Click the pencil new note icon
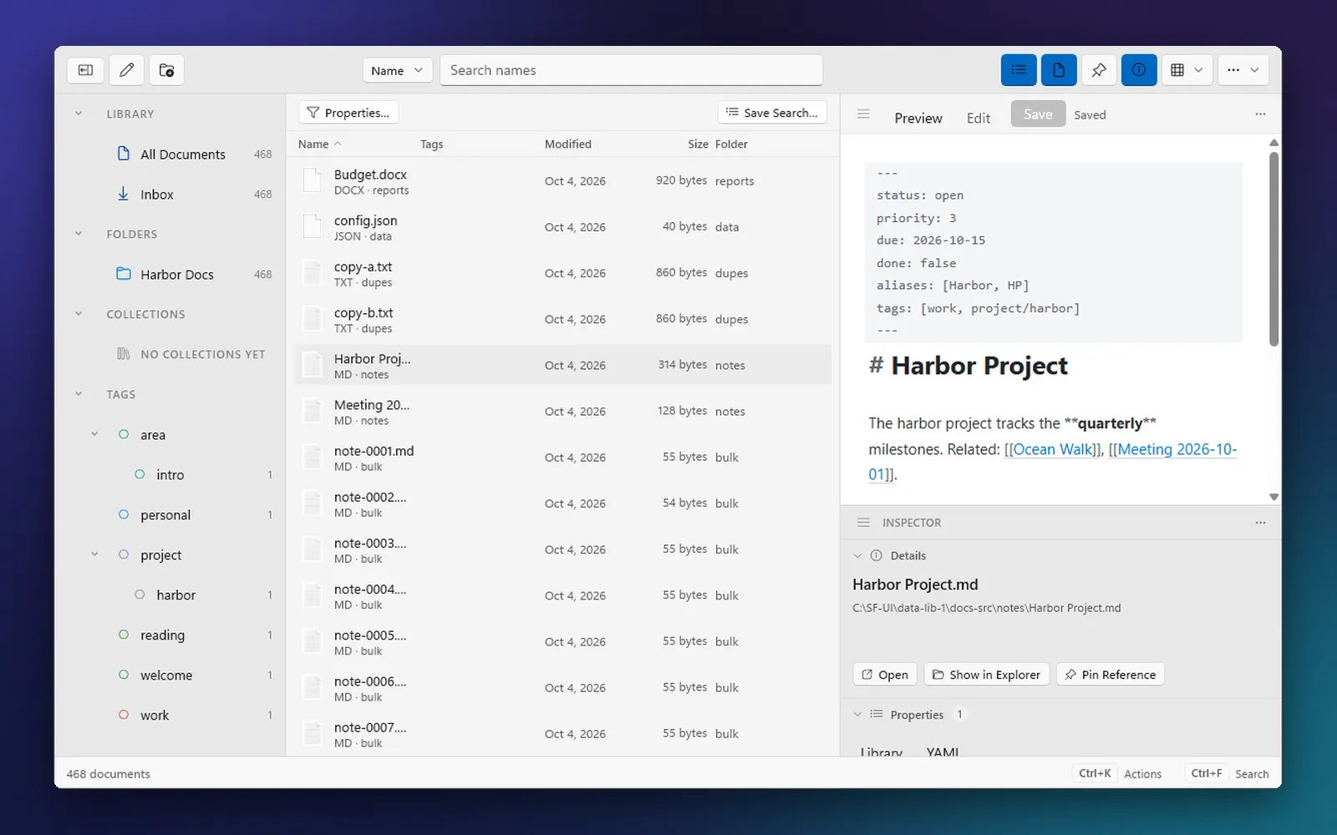The image size is (1337, 835). (126, 70)
